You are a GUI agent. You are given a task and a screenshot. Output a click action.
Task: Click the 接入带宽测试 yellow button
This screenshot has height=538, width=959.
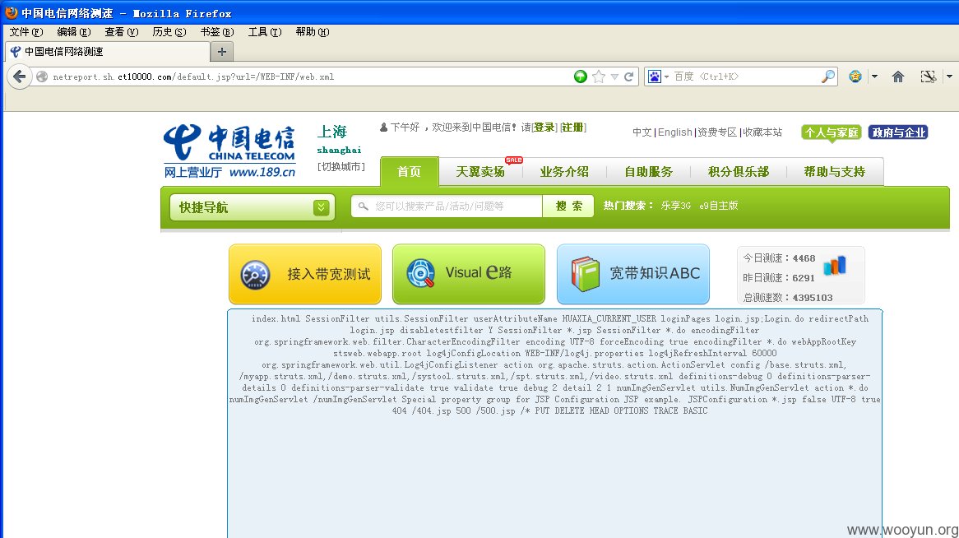[x=305, y=274]
